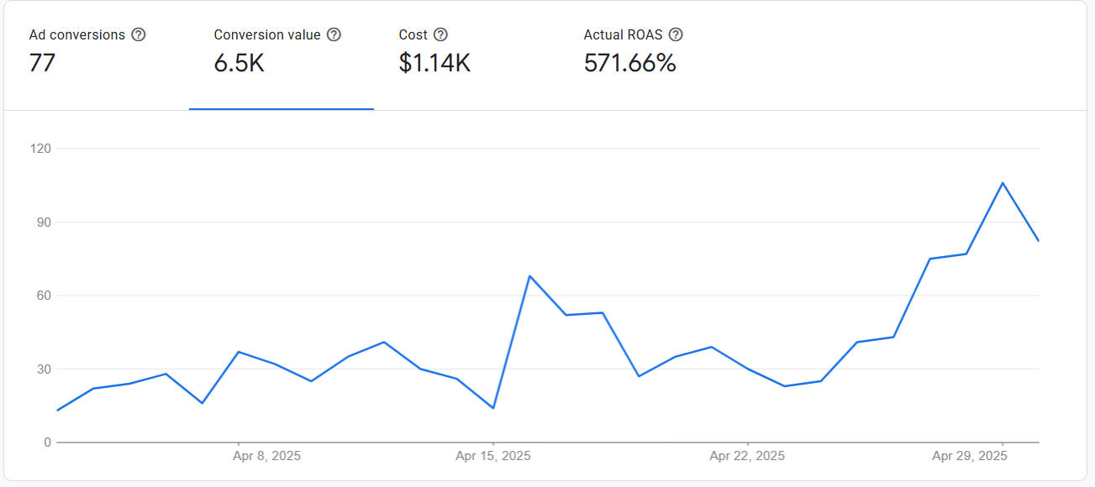Open the Cost metric tab

413,35
